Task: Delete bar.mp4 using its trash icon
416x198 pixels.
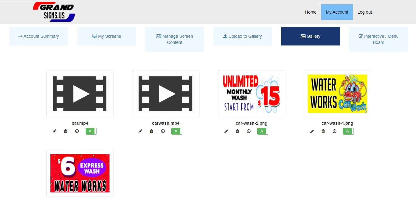Action: (66, 131)
